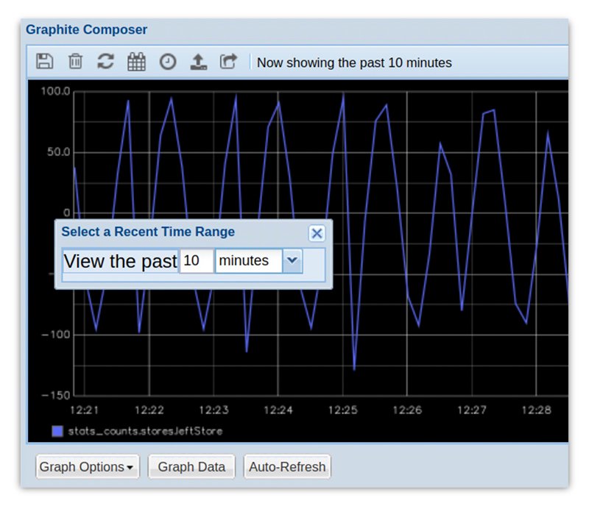This screenshot has height=506, width=589.
Task: Select the clock time range icon
Action: tap(168, 62)
